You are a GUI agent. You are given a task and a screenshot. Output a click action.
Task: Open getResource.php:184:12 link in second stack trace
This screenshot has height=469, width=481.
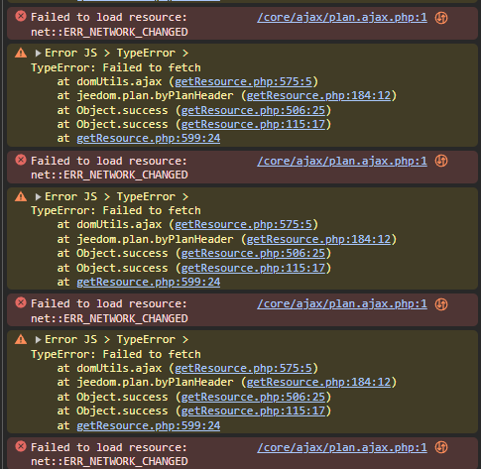tap(318, 239)
